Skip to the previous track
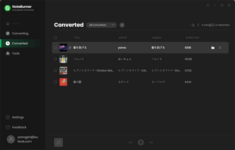 (130, 142)
